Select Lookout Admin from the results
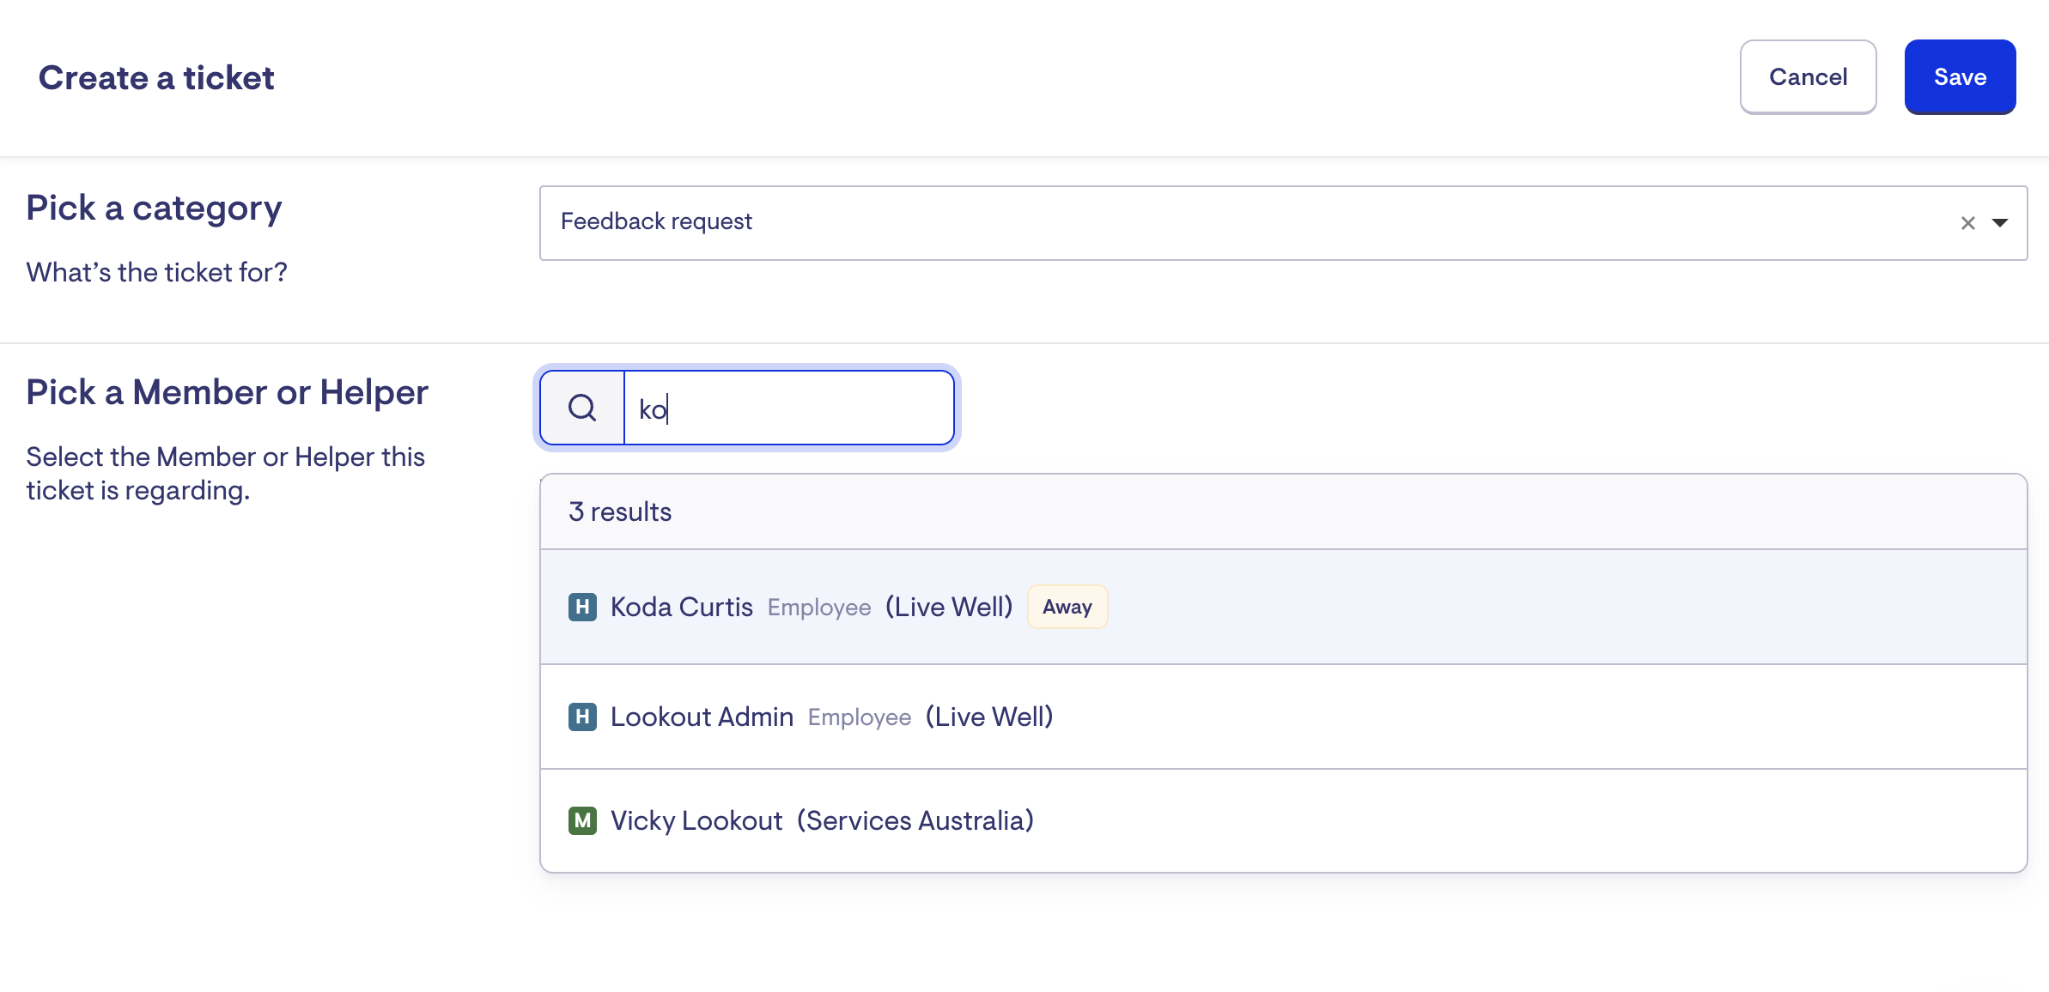 (702, 717)
